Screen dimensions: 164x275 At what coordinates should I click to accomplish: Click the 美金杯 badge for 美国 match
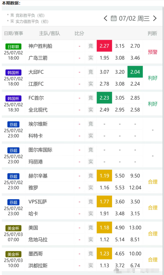click(x=13, y=228)
